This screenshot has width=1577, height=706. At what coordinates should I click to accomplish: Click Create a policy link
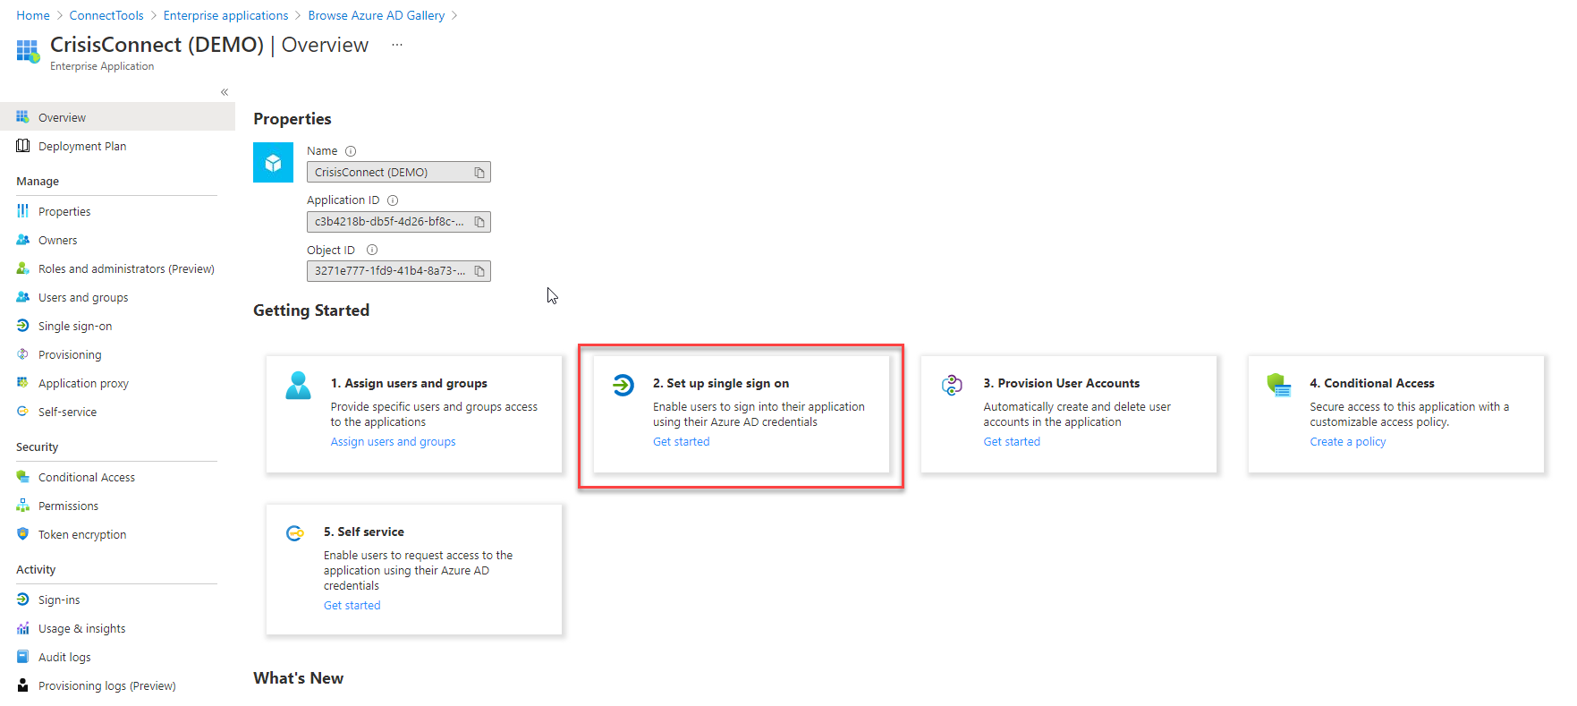[1348, 441]
